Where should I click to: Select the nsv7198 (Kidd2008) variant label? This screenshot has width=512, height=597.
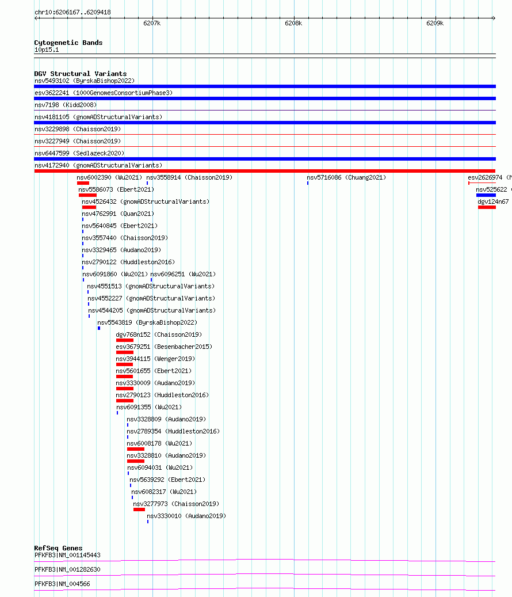[x=66, y=105]
